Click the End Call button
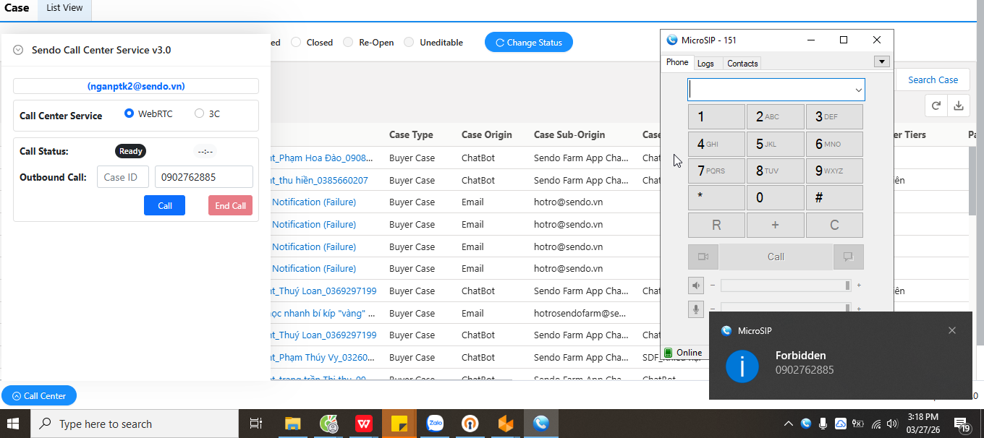 click(231, 206)
